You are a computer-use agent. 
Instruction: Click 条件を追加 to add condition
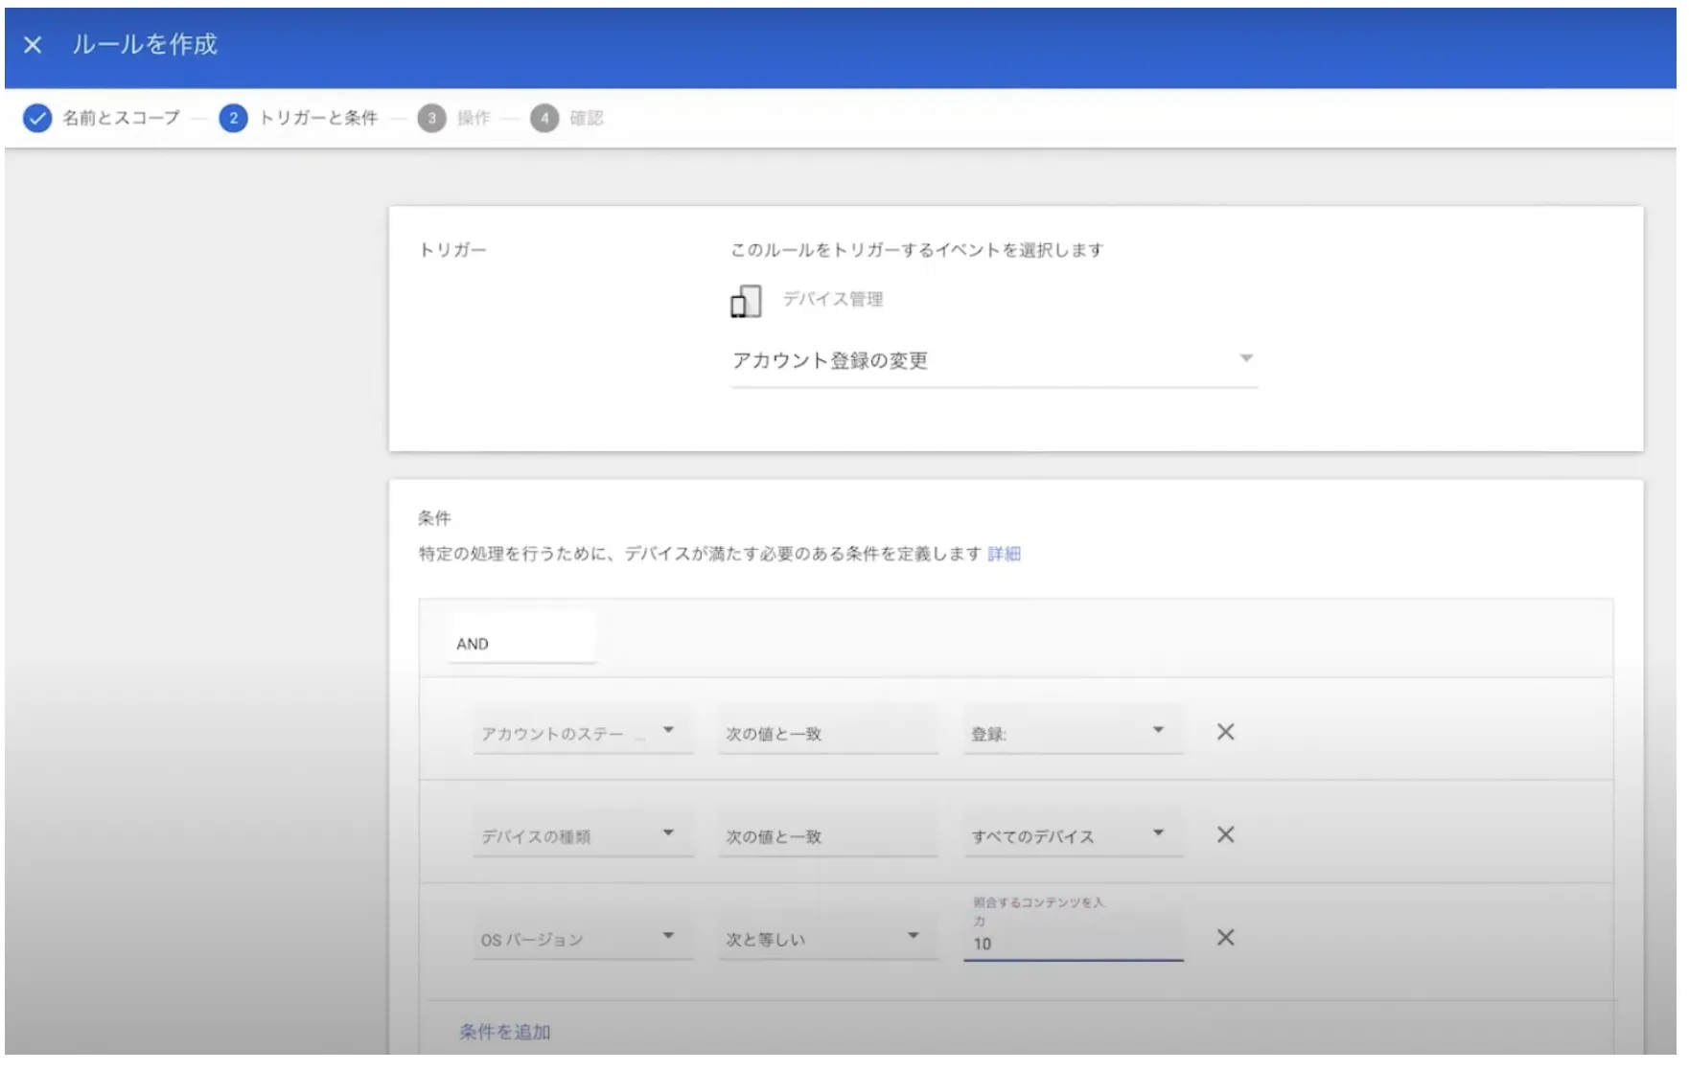click(x=504, y=1032)
